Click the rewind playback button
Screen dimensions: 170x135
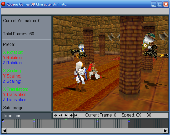60,115
